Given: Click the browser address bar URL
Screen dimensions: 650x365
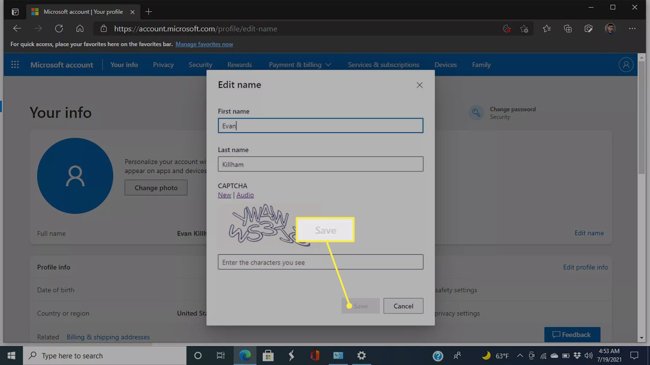Looking at the screenshot, I should (x=195, y=28).
